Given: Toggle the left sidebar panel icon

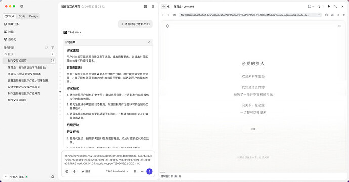Looking at the screenshot, I should [x=22, y=6].
